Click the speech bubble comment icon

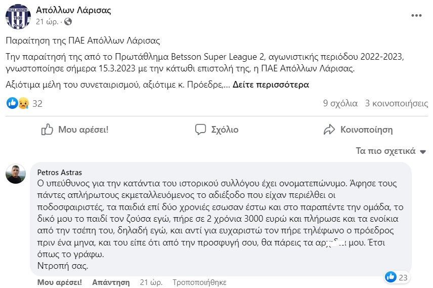tap(200, 130)
